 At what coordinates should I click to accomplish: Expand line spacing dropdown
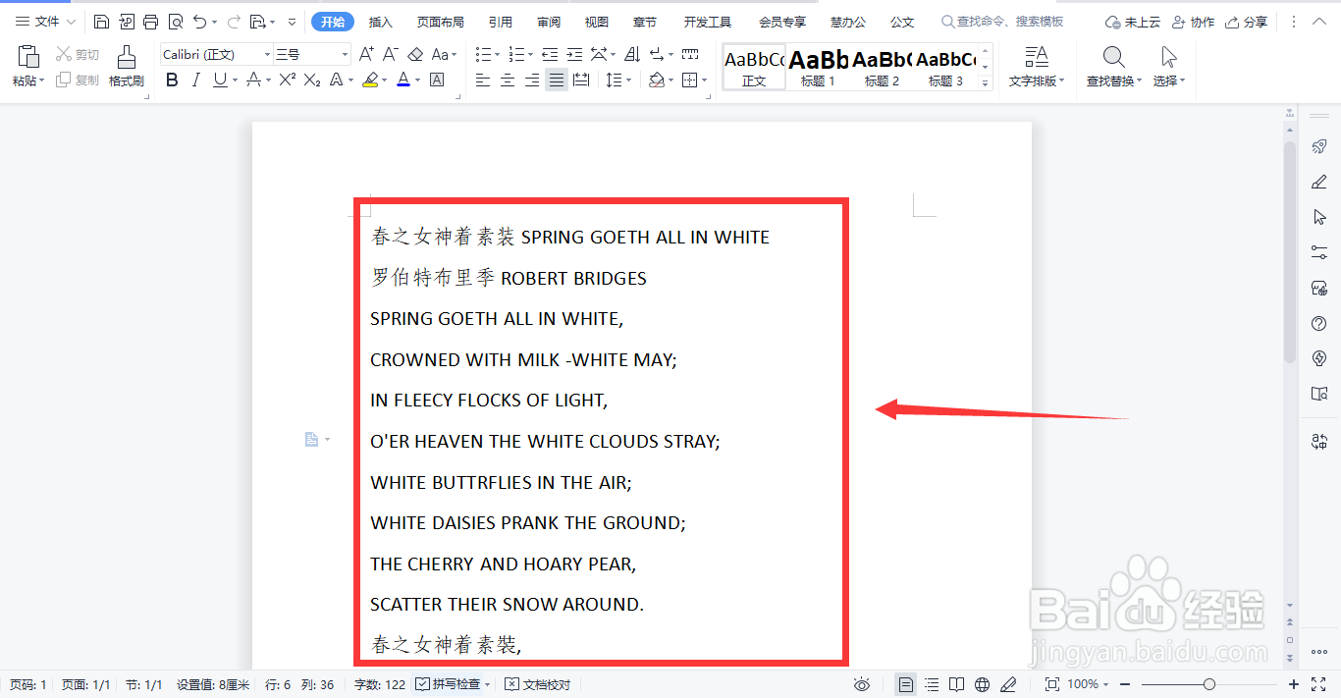[x=629, y=81]
